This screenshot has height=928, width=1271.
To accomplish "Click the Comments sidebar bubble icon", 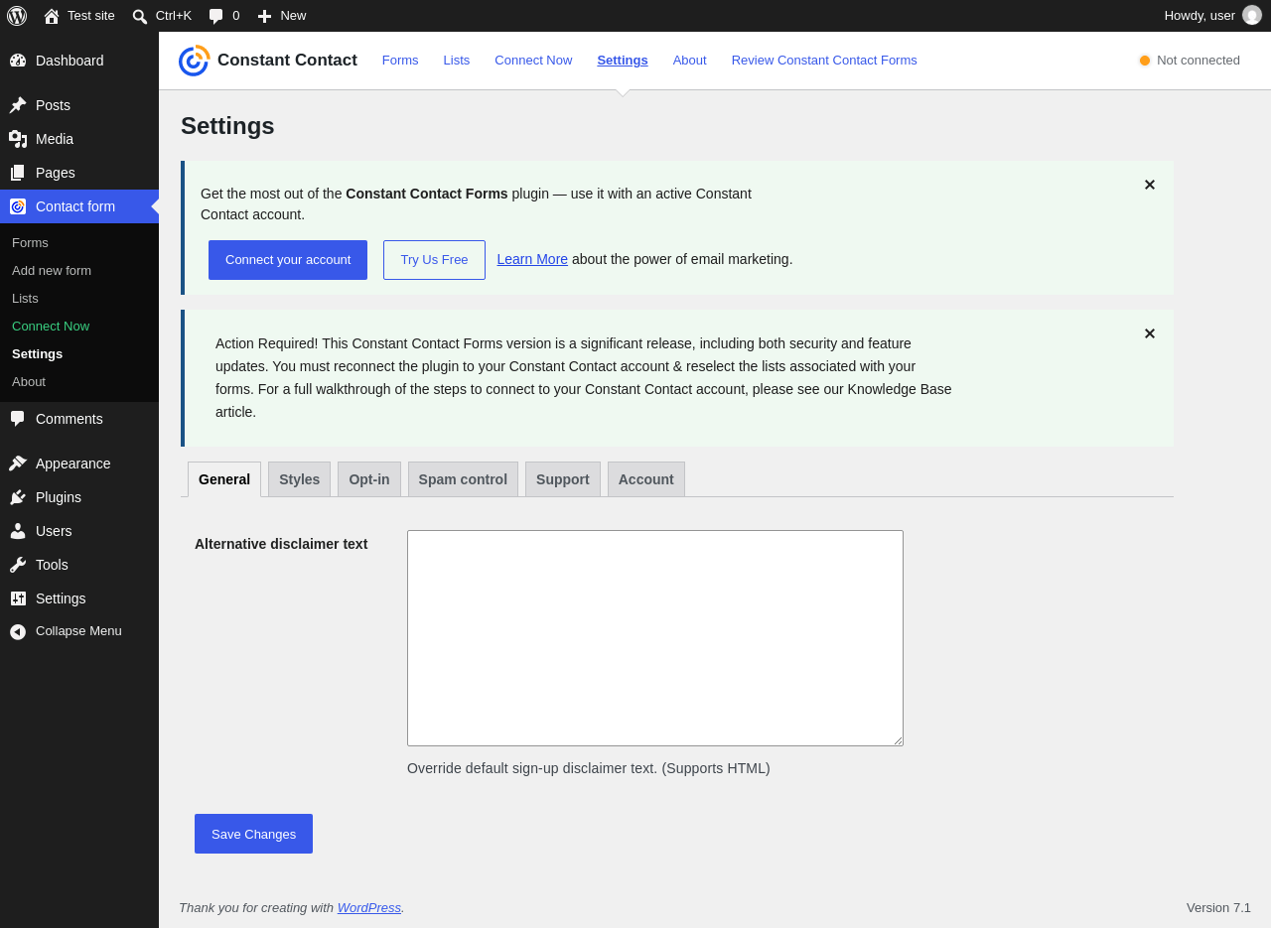I will [18, 419].
